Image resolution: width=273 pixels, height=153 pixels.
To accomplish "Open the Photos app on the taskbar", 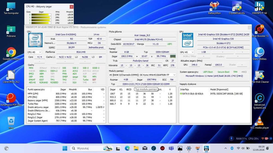I will (x=180, y=148).
